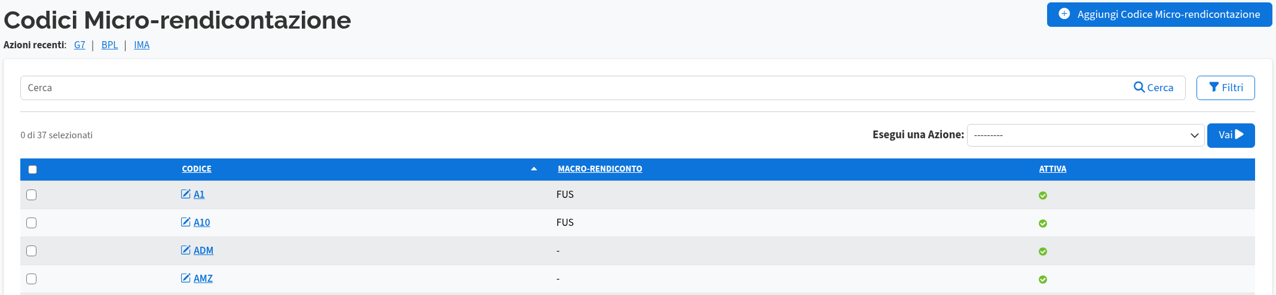The height and width of the screenshot is (295, 1276).
Task: Sort table by Attiva column header
Action: click(x=1052, y=169)
